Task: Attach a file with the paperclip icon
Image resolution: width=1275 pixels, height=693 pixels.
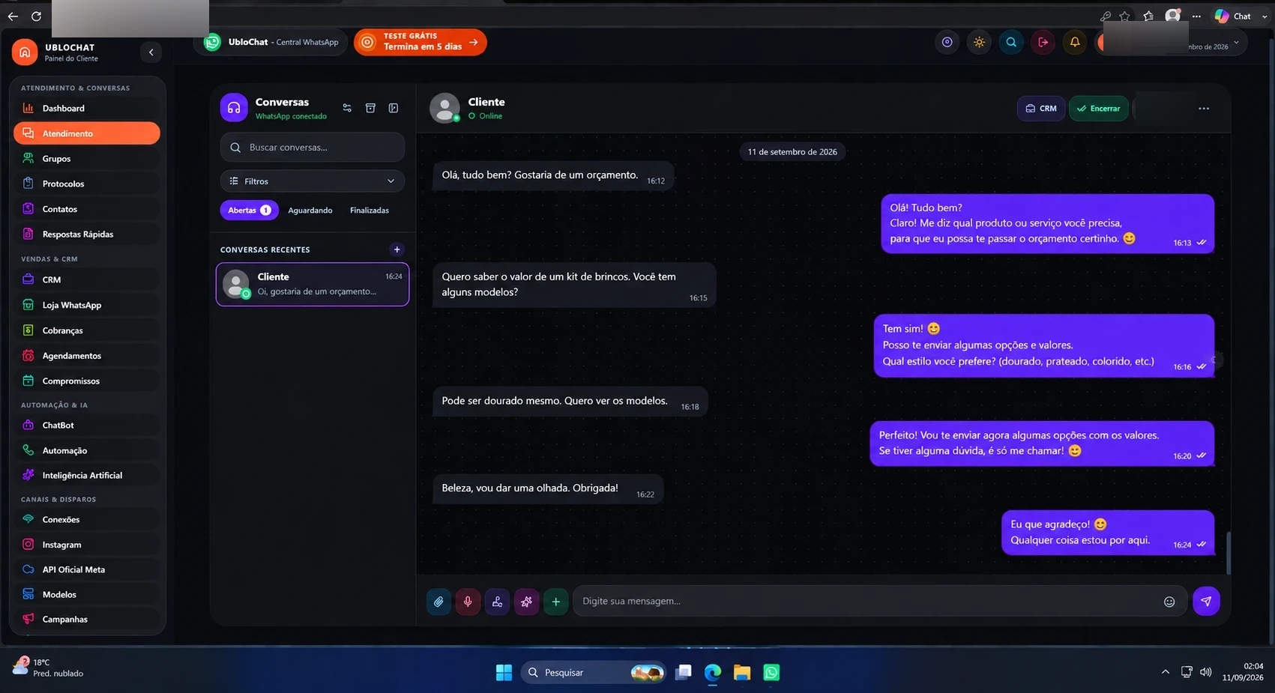Action: point(438,601)
